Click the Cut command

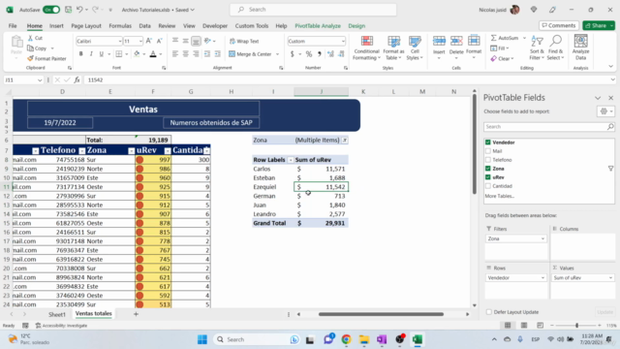[35, 38]
